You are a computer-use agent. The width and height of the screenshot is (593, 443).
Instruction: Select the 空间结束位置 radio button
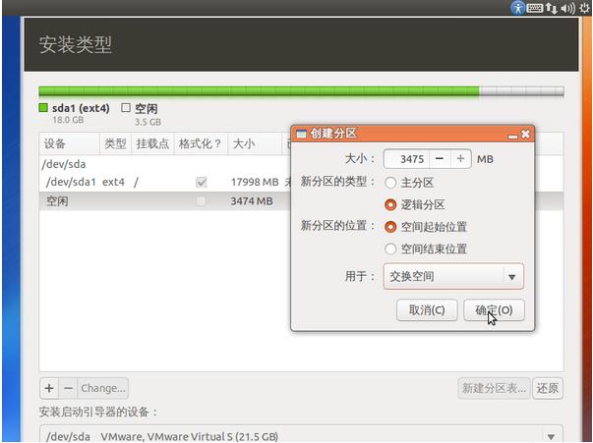pos(391,249)
